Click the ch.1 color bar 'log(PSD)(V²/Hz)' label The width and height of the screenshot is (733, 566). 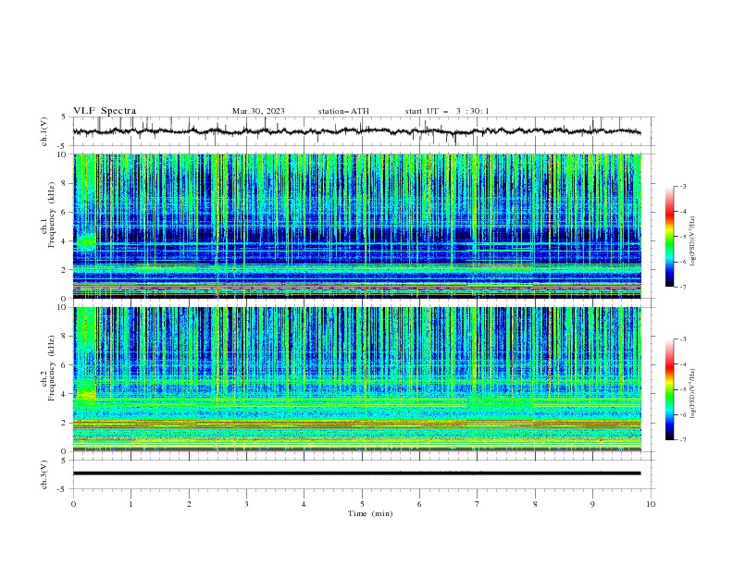[x=693, y=241]
